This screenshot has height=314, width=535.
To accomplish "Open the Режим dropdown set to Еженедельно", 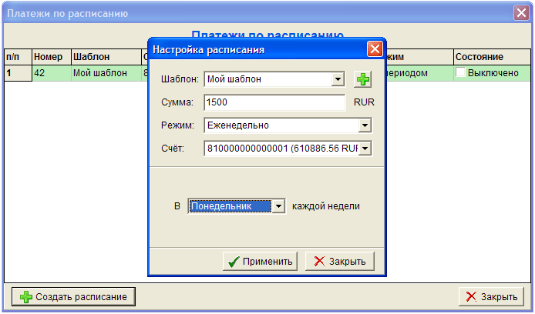I will coord(365,125).
